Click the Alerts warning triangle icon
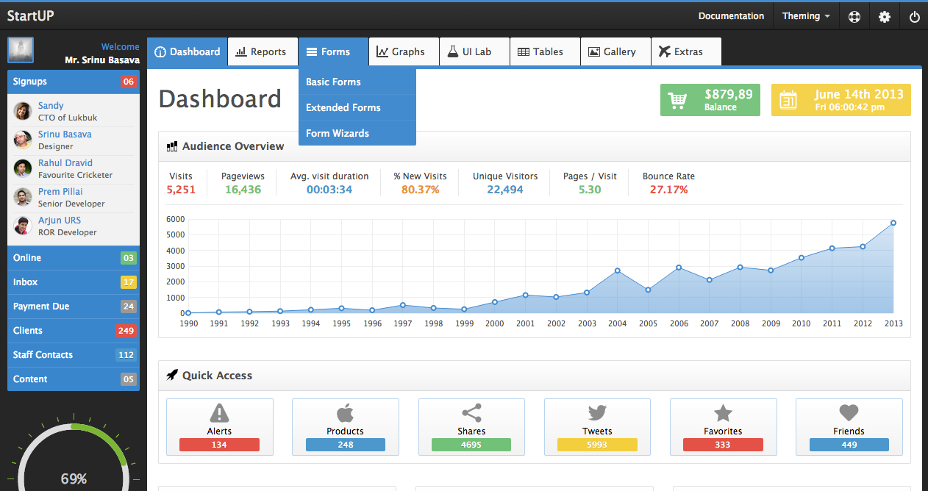The height and width of the screenshot is (491, 928). click(219, 413)
